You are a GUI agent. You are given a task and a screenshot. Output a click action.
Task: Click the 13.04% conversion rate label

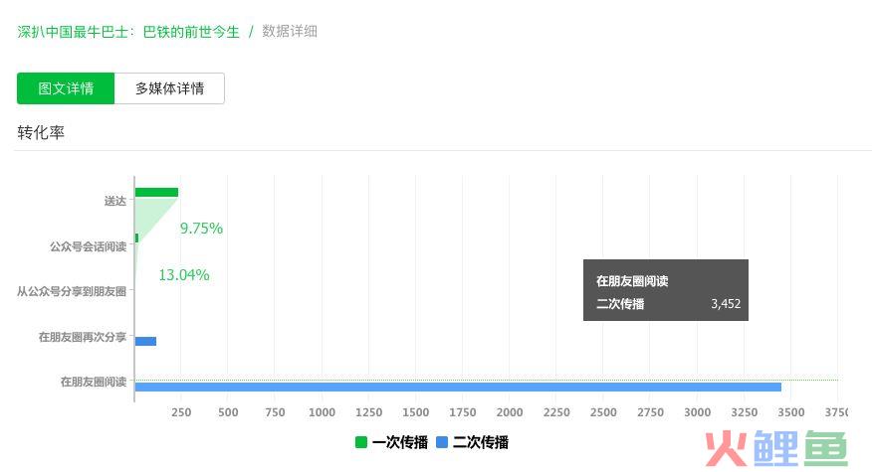tap(184, 275)
